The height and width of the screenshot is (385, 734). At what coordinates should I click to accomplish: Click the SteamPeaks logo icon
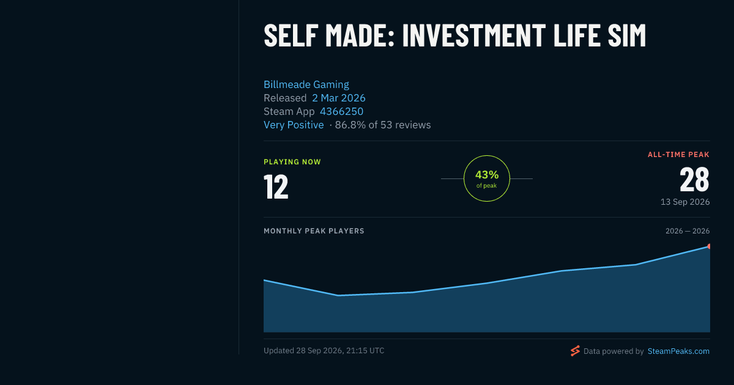coord(575,351)
